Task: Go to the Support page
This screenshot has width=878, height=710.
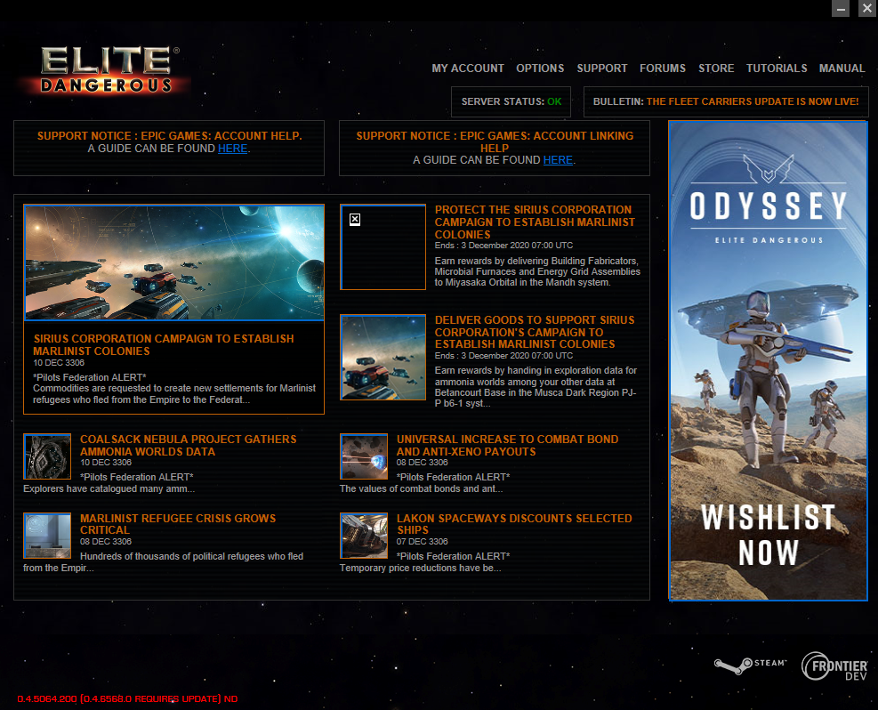Action: click(x=602, y=69)
